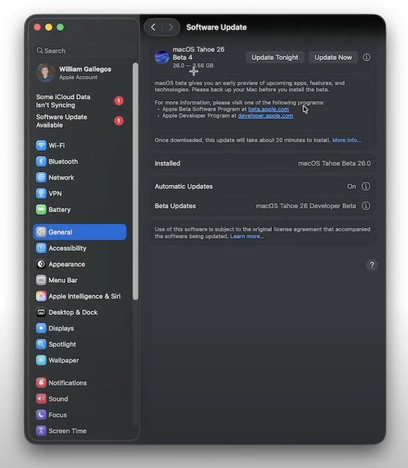Screen dimensions: 408x468
Task: Select Notifications in the sidebar
Action: 67,383
